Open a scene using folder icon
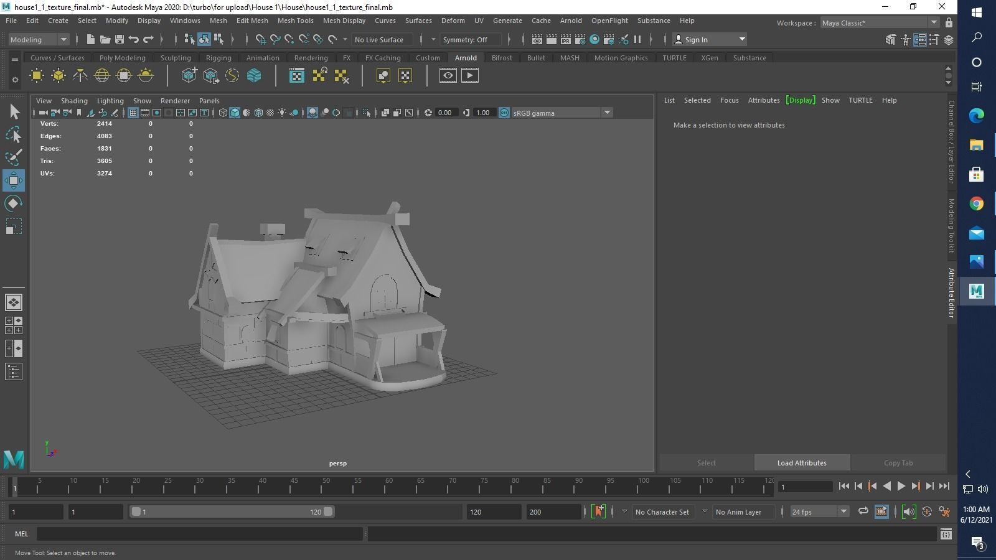Screen dimensions: 996x560 pos(105,39)
